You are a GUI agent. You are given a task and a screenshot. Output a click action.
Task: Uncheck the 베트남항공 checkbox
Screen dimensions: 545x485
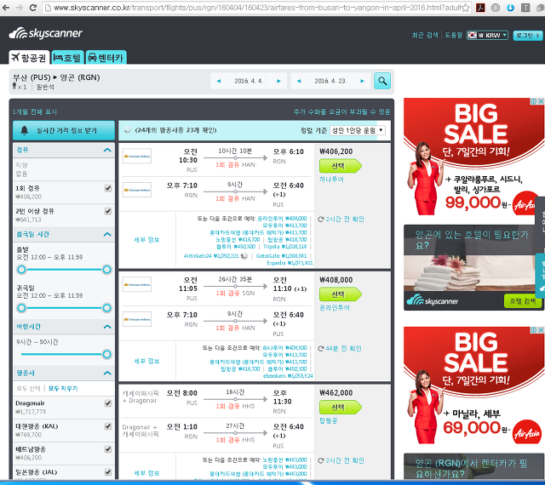coord(108,449)
